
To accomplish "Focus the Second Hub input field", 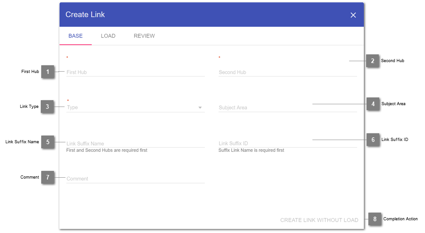I will coord(287,72).
